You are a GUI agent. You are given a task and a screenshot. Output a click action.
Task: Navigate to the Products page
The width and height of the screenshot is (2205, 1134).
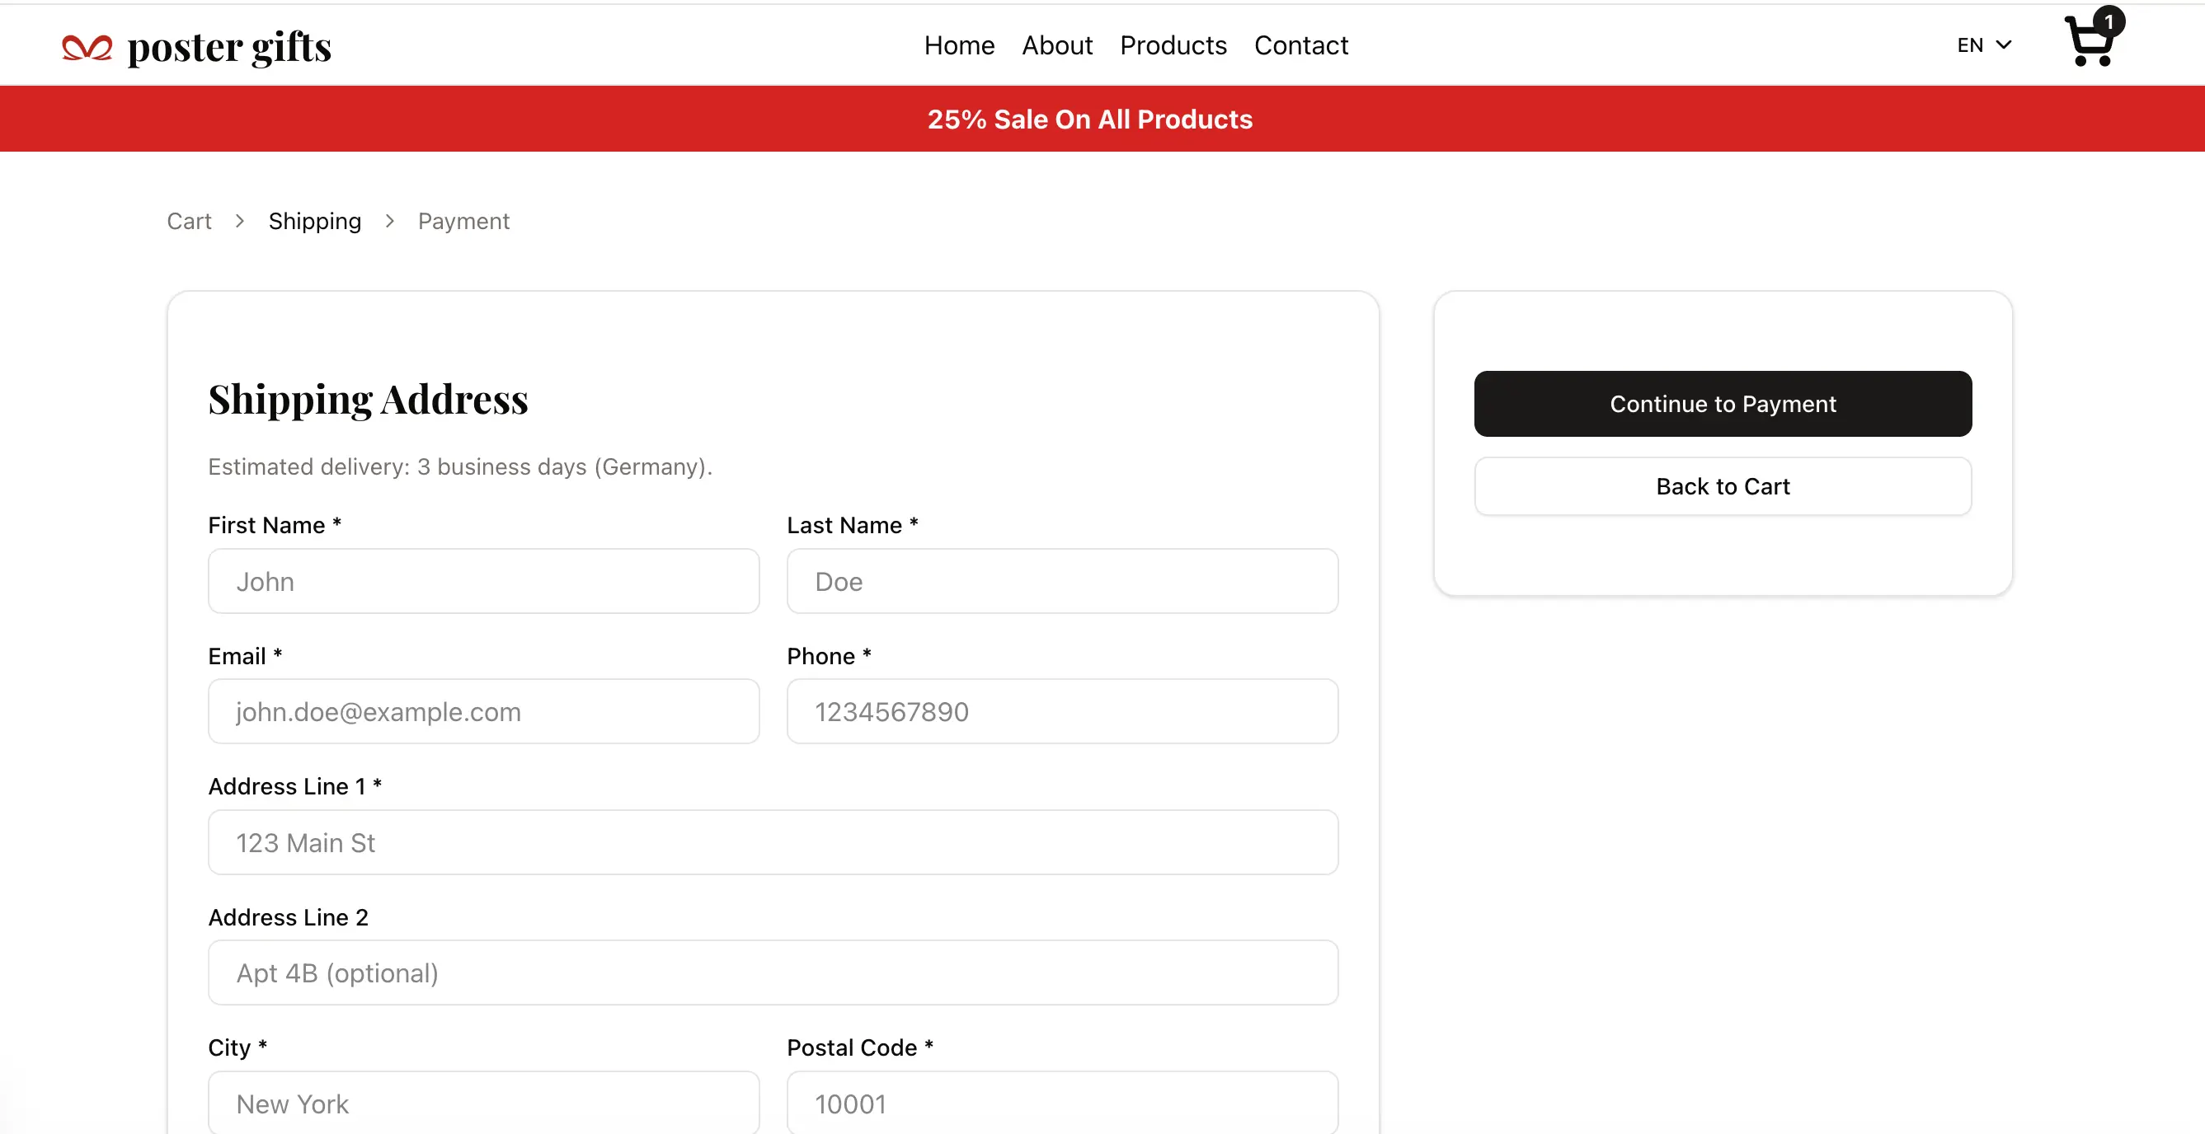[x=1173, y=45]
